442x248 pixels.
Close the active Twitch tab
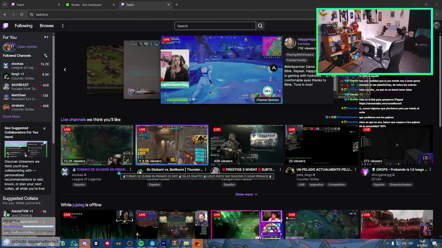[169, 5]
